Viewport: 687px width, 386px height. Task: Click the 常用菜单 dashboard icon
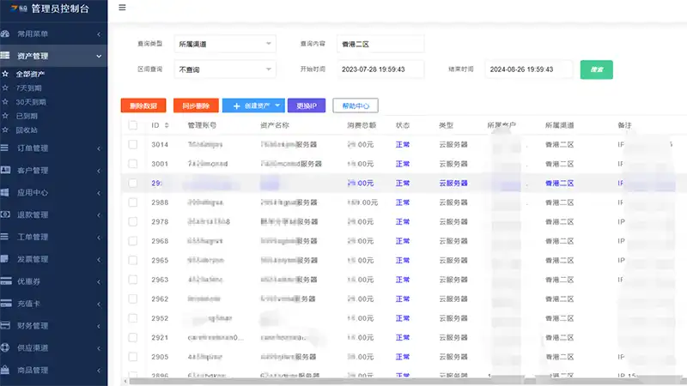pos(5,33)
